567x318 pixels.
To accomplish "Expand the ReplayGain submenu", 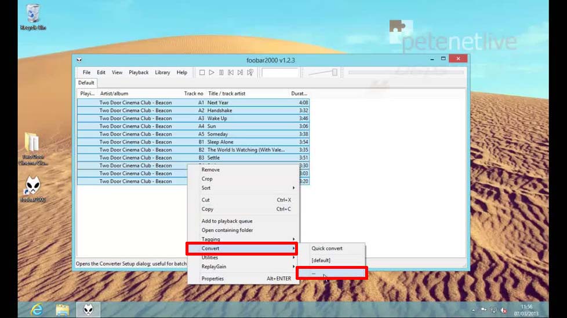I will [243, 267].
